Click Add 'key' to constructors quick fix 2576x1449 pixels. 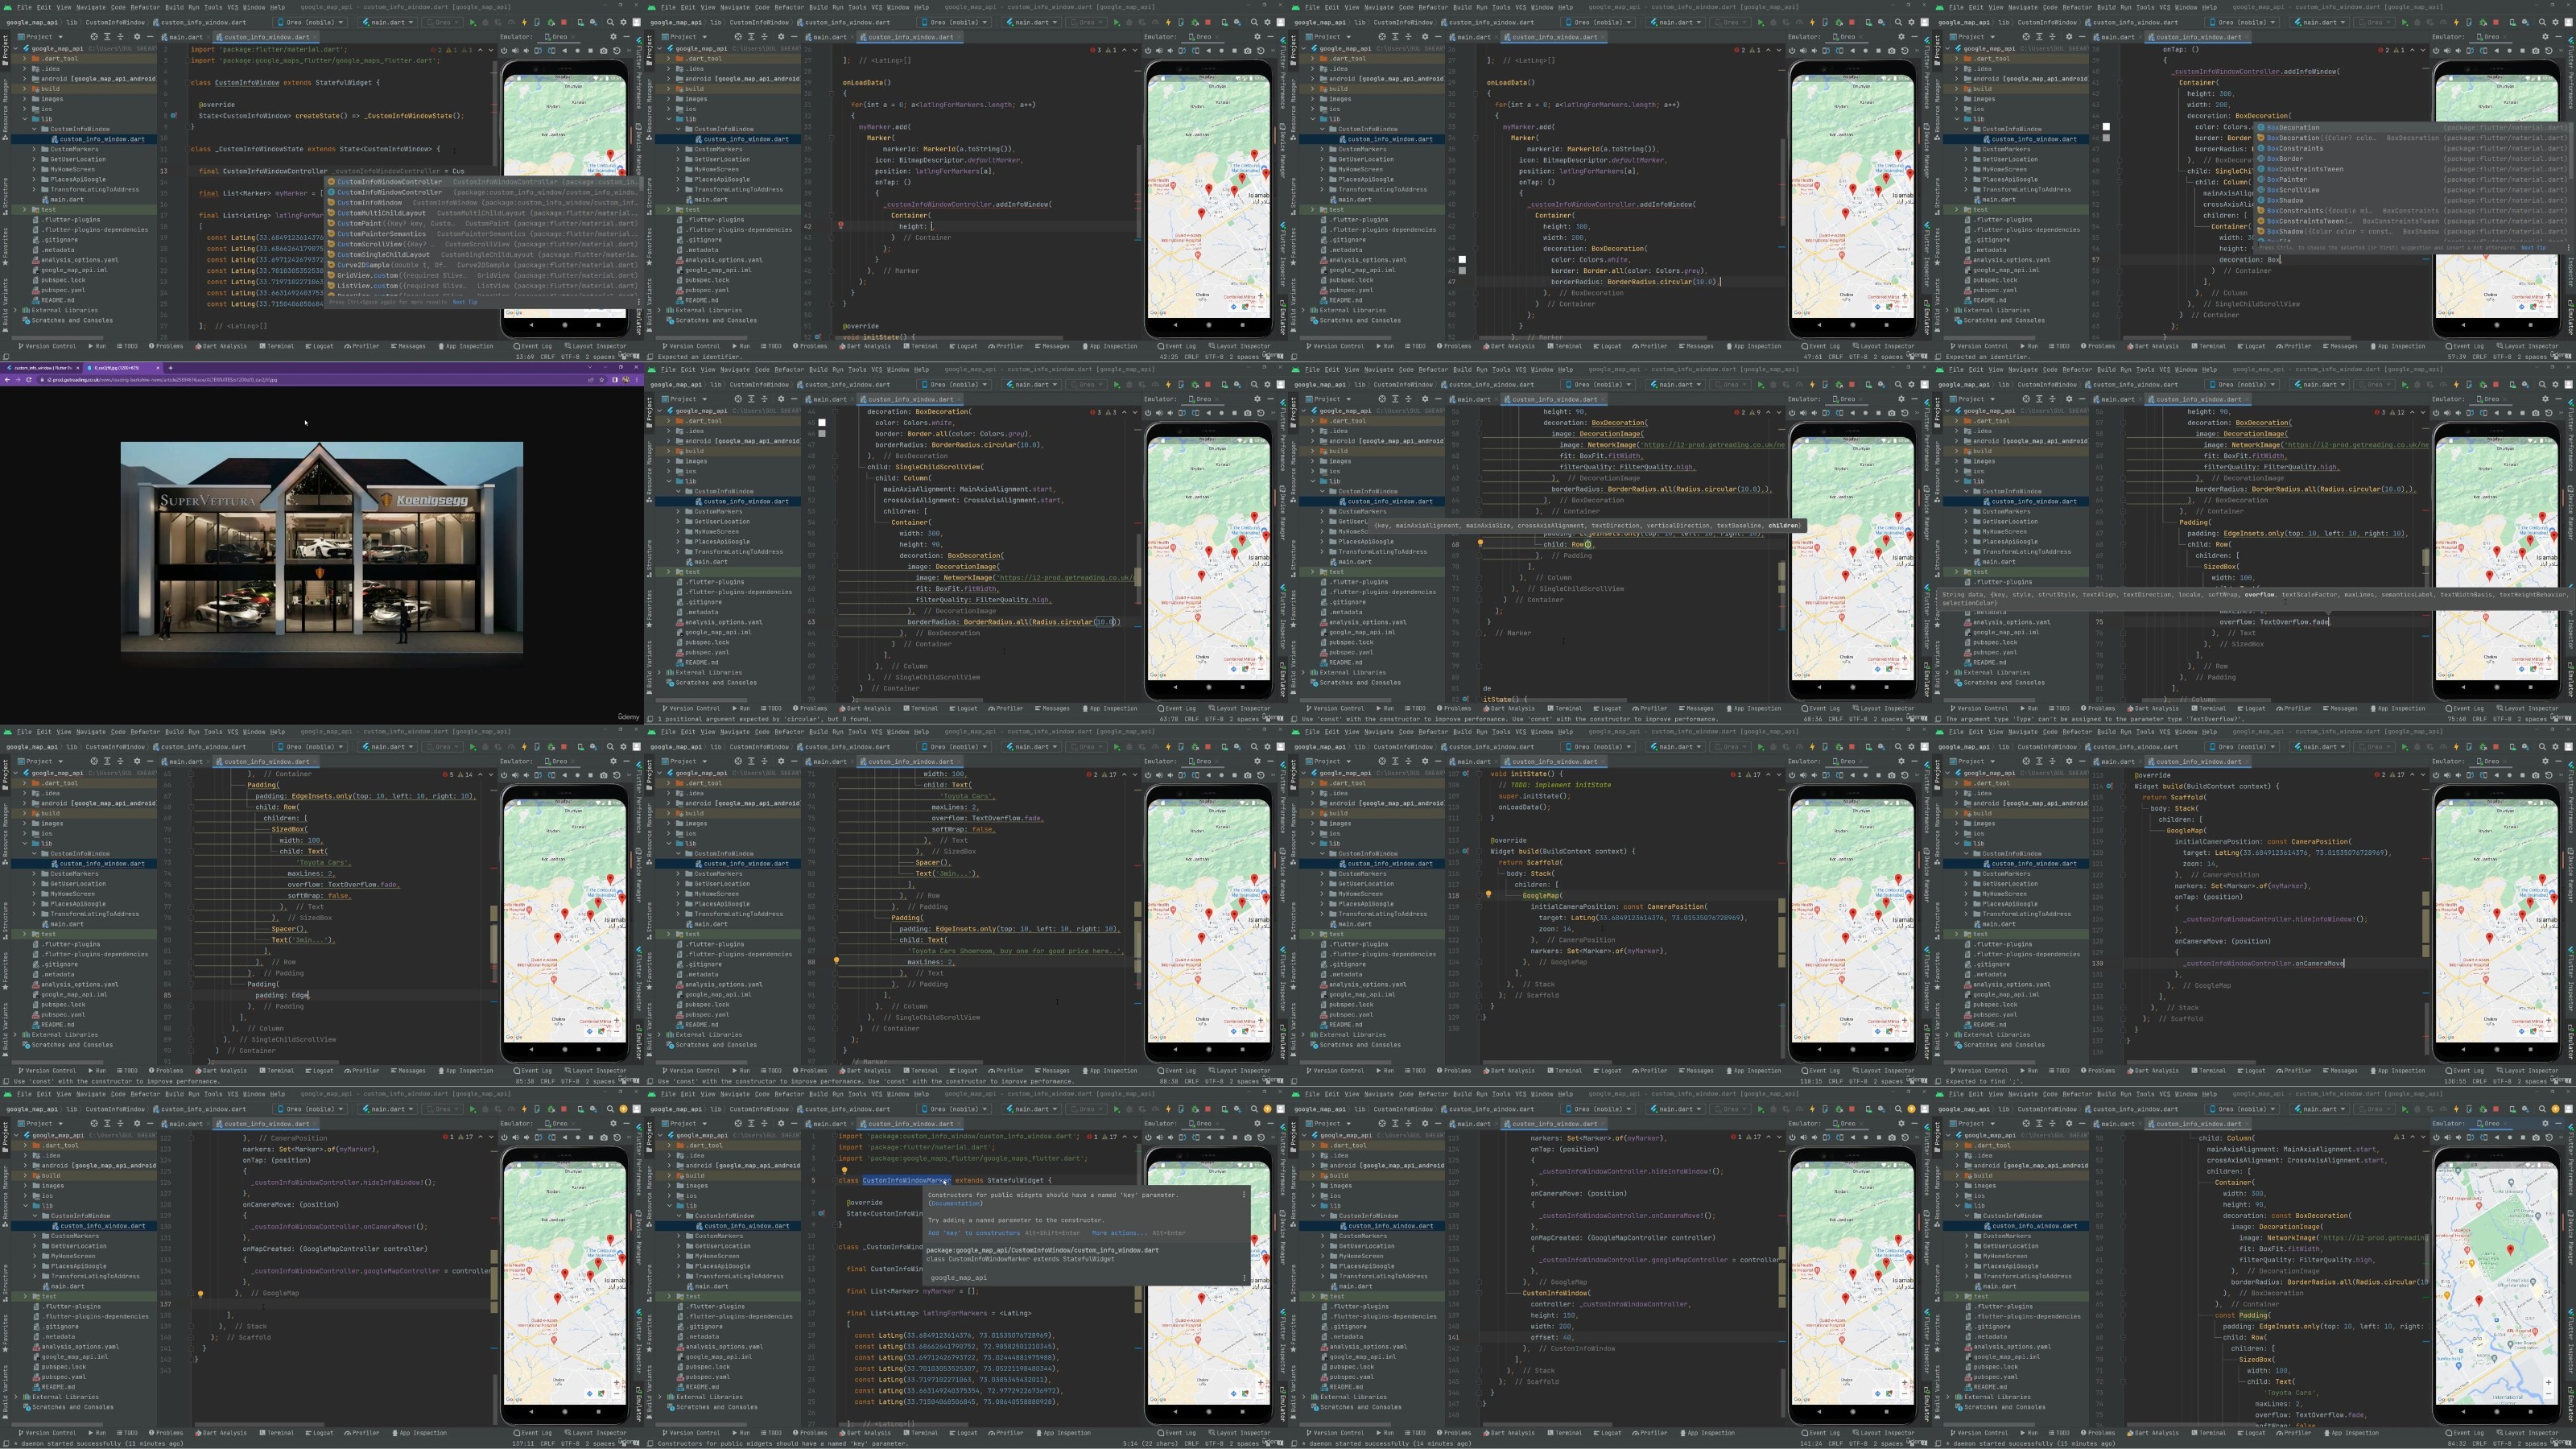click(x=974, y=1233)
